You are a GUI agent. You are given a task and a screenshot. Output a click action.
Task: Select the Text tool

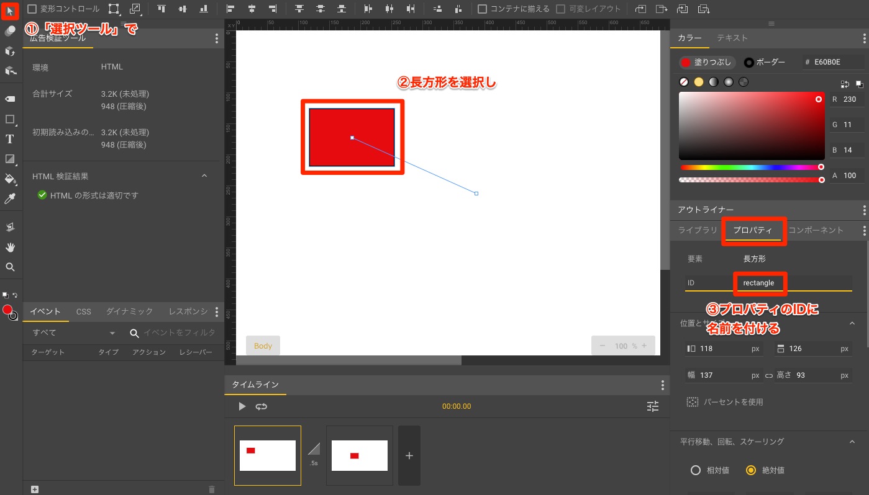[x=10, y=139]
